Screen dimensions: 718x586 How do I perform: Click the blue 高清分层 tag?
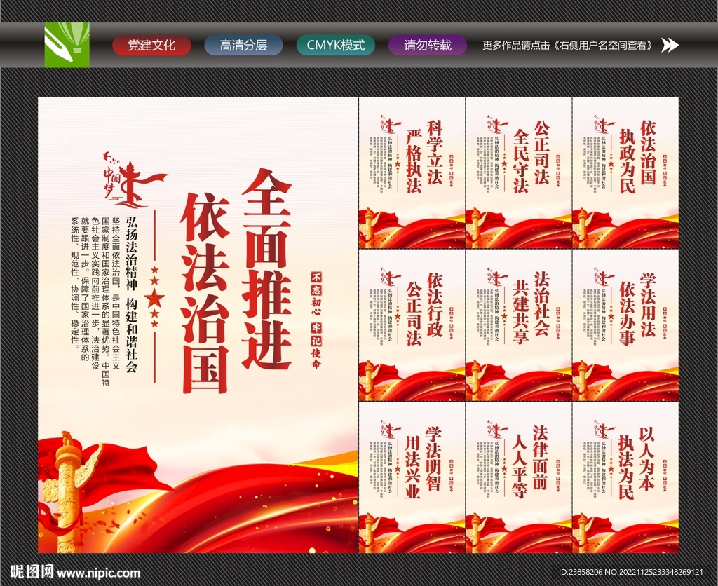click(x=243, y=46)
